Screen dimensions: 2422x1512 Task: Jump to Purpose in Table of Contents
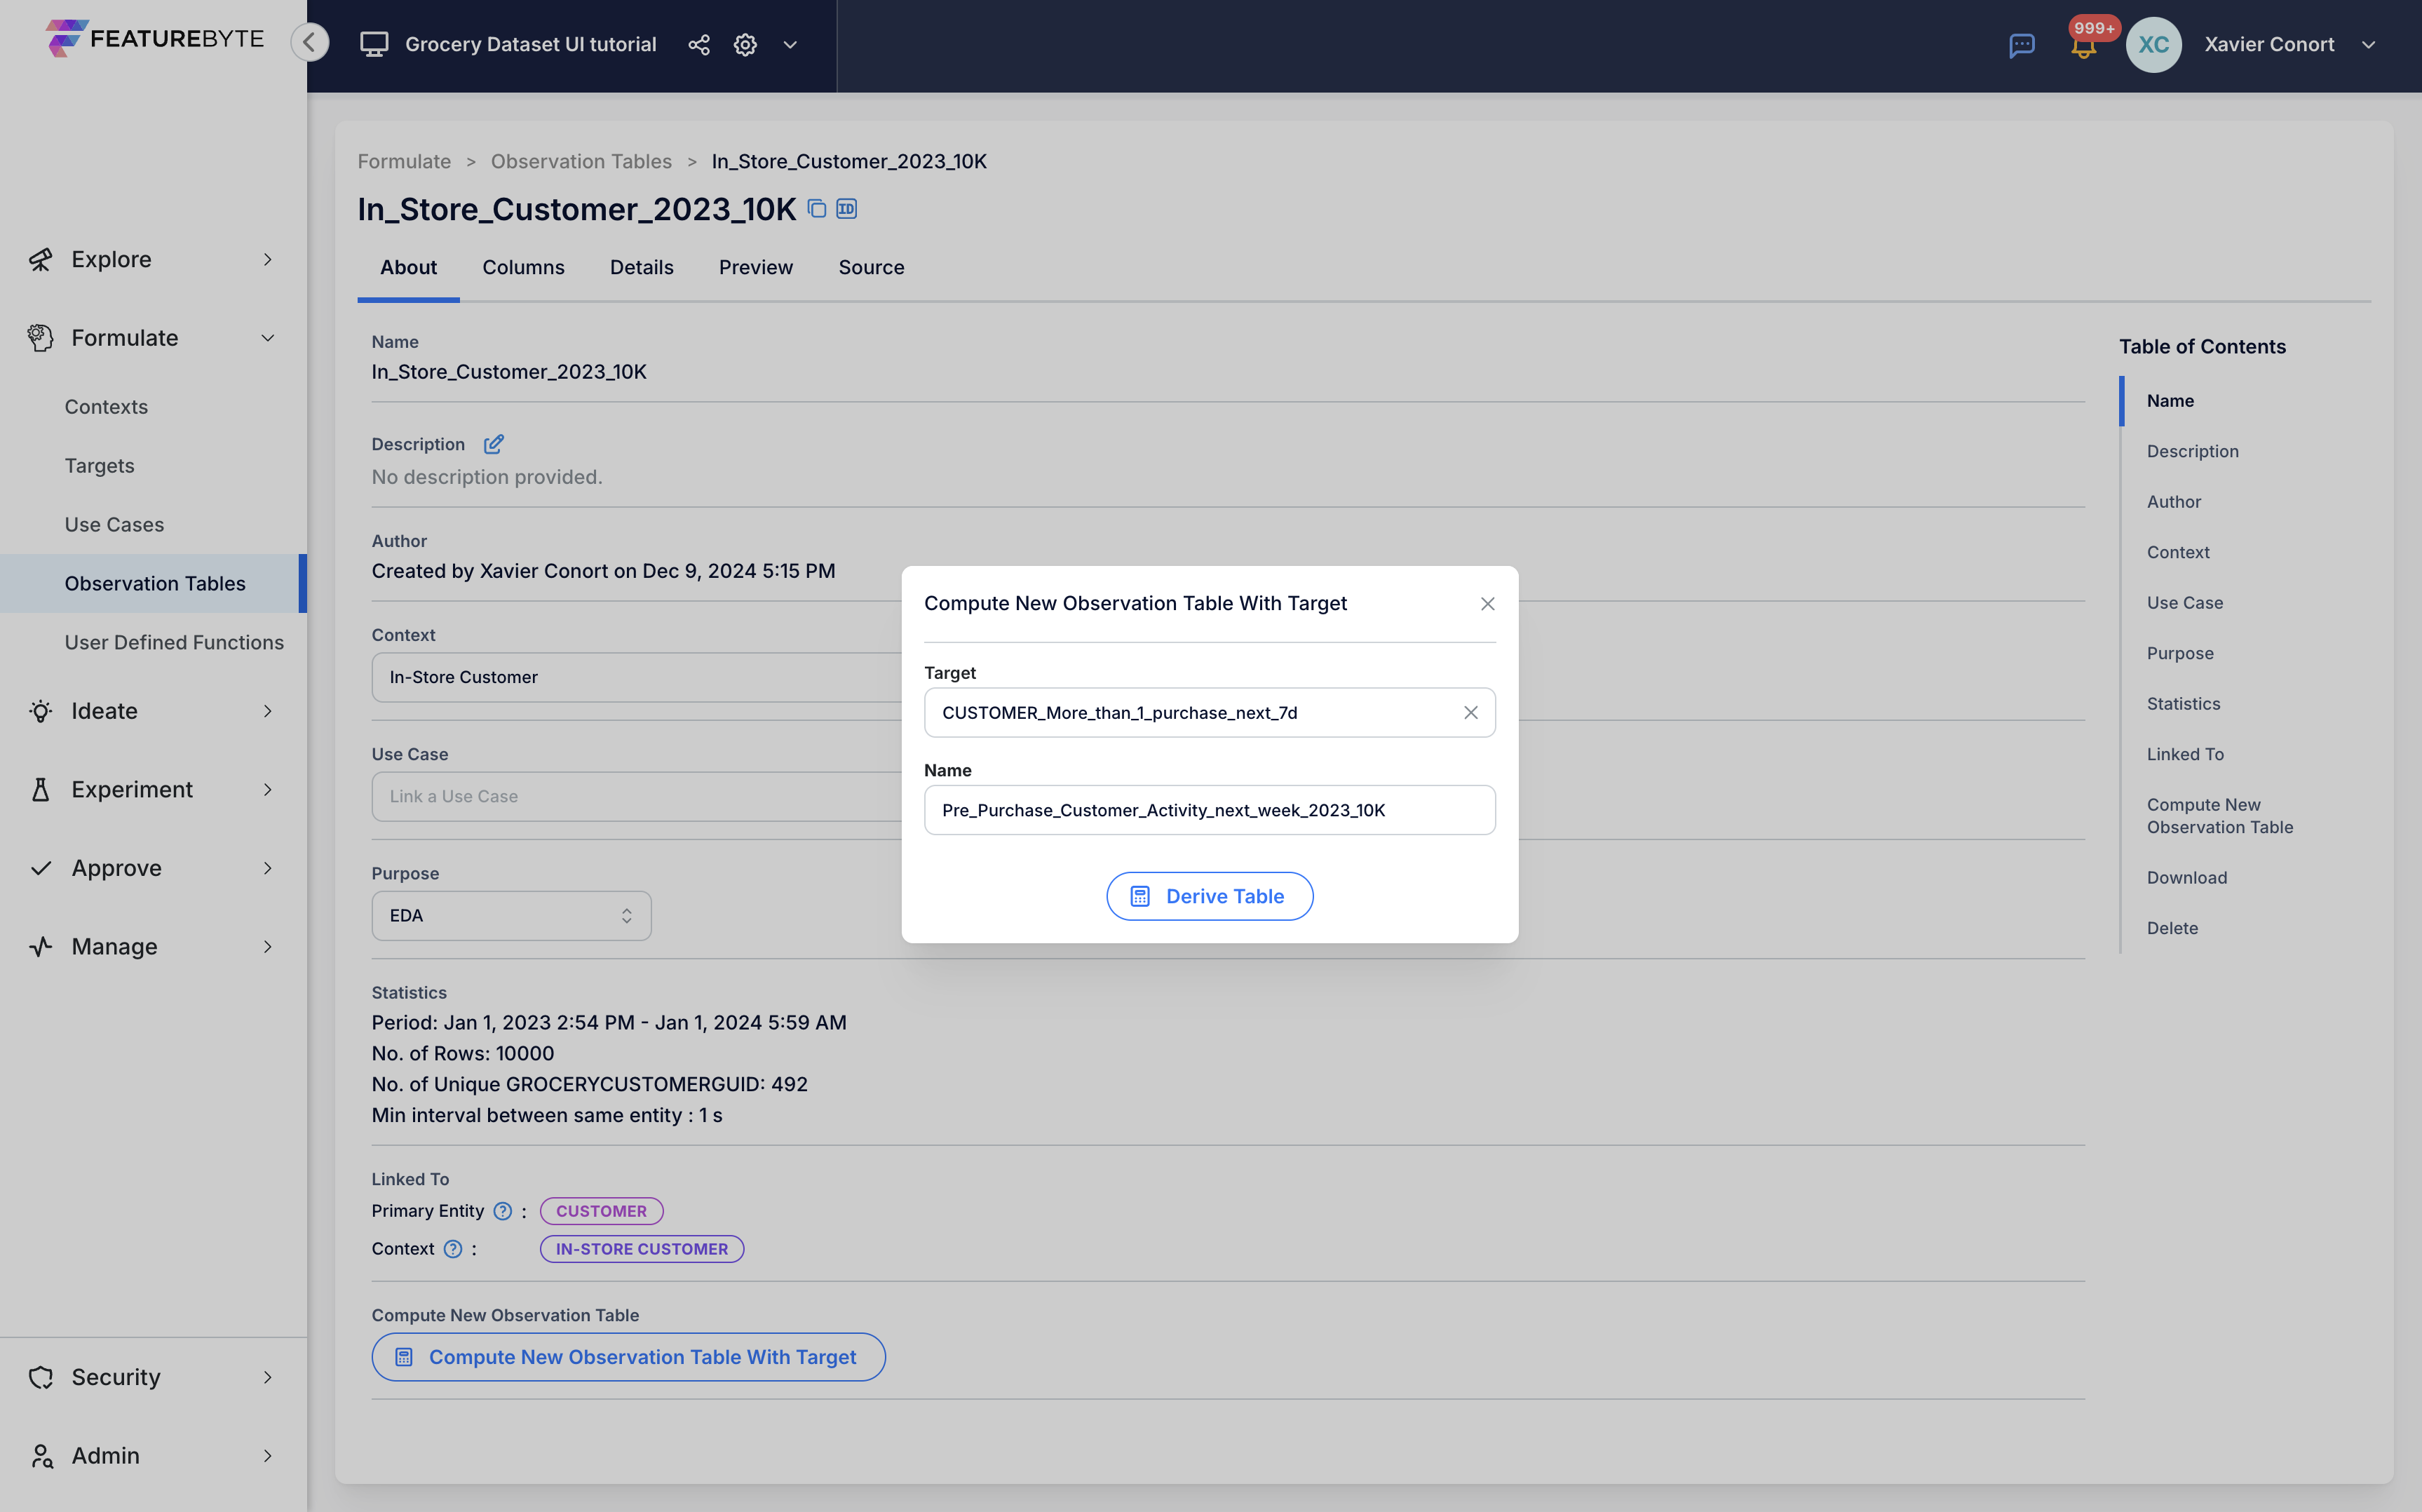click(x=2180, y=653)
